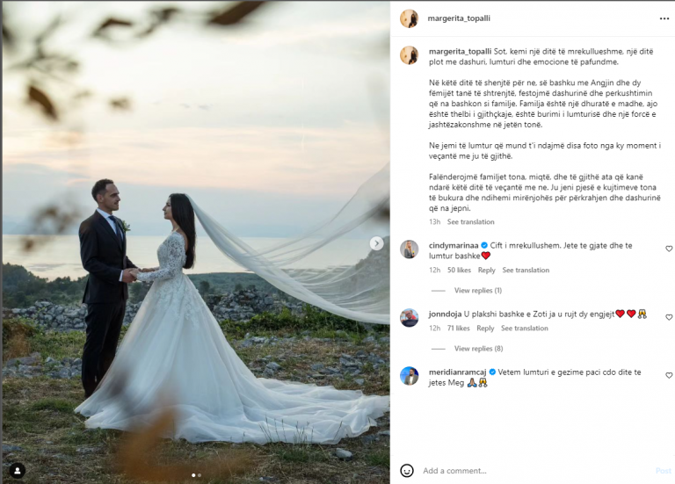Like cindymarinaa's comment with heart
Screen dimensions: 675x484
(669, 249)
